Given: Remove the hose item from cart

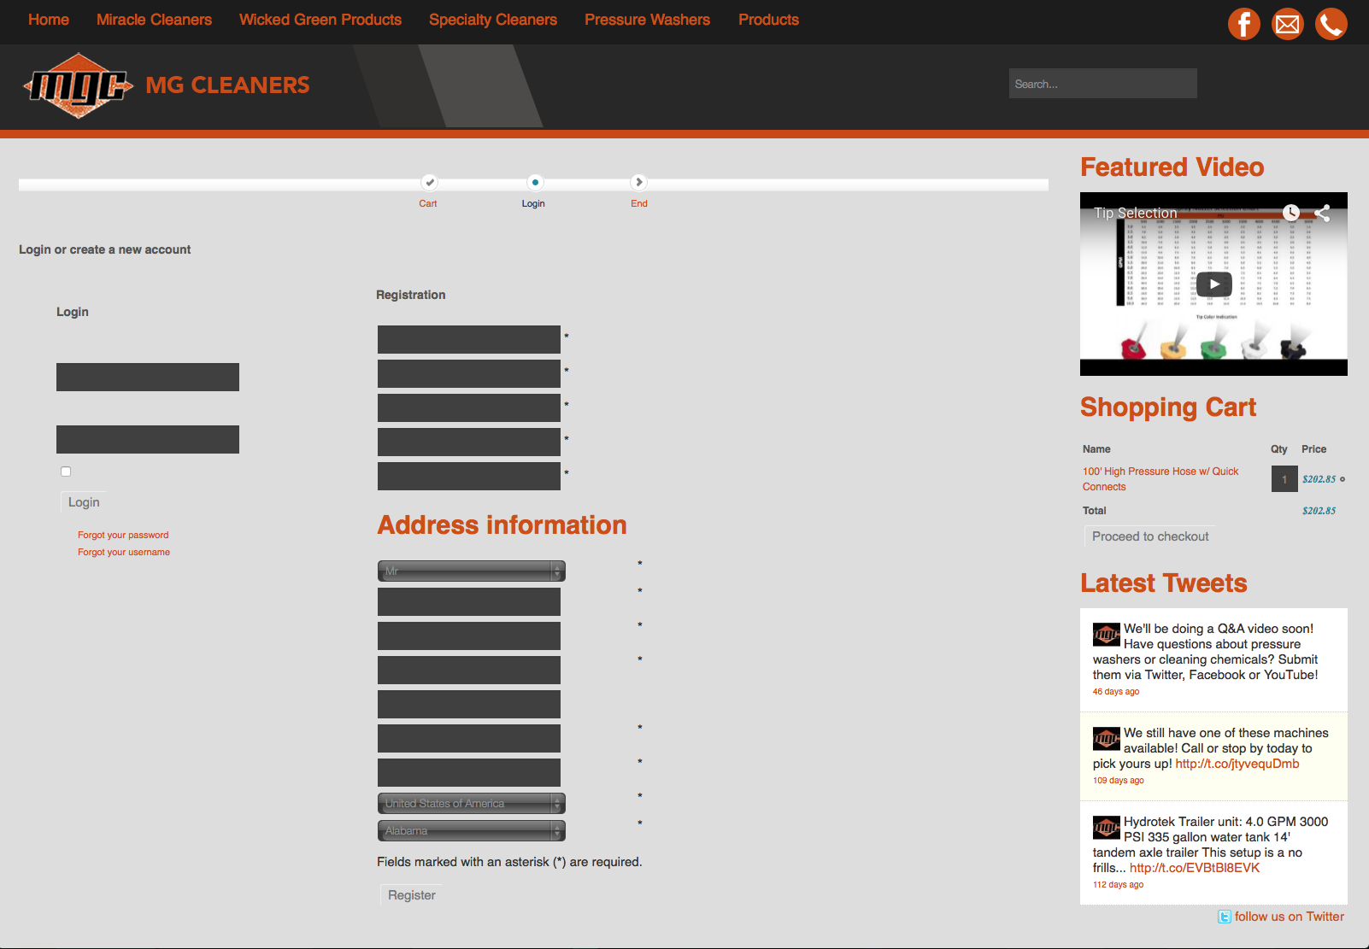Looking at the screenshot, I should coord(1343,479).
